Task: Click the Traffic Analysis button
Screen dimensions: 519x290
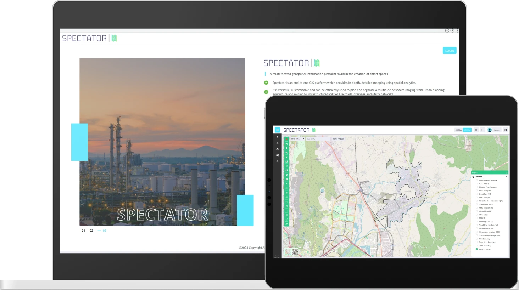Action: 338,139
